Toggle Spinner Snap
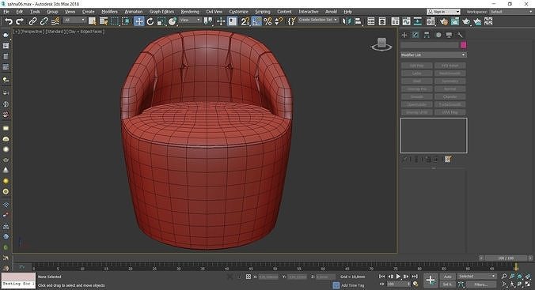This screenshot has width=535, height=290. tap(279, 21)
